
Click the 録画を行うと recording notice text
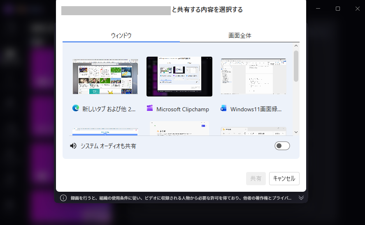[181, 198]
